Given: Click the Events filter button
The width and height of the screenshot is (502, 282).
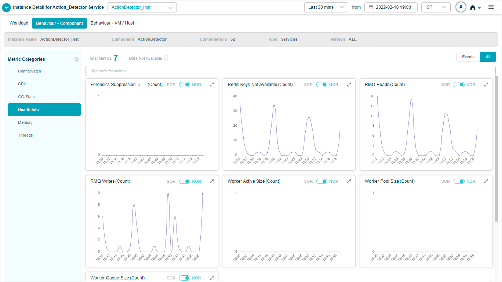Looking at the screenshot, I should click(x=468, y=57).
